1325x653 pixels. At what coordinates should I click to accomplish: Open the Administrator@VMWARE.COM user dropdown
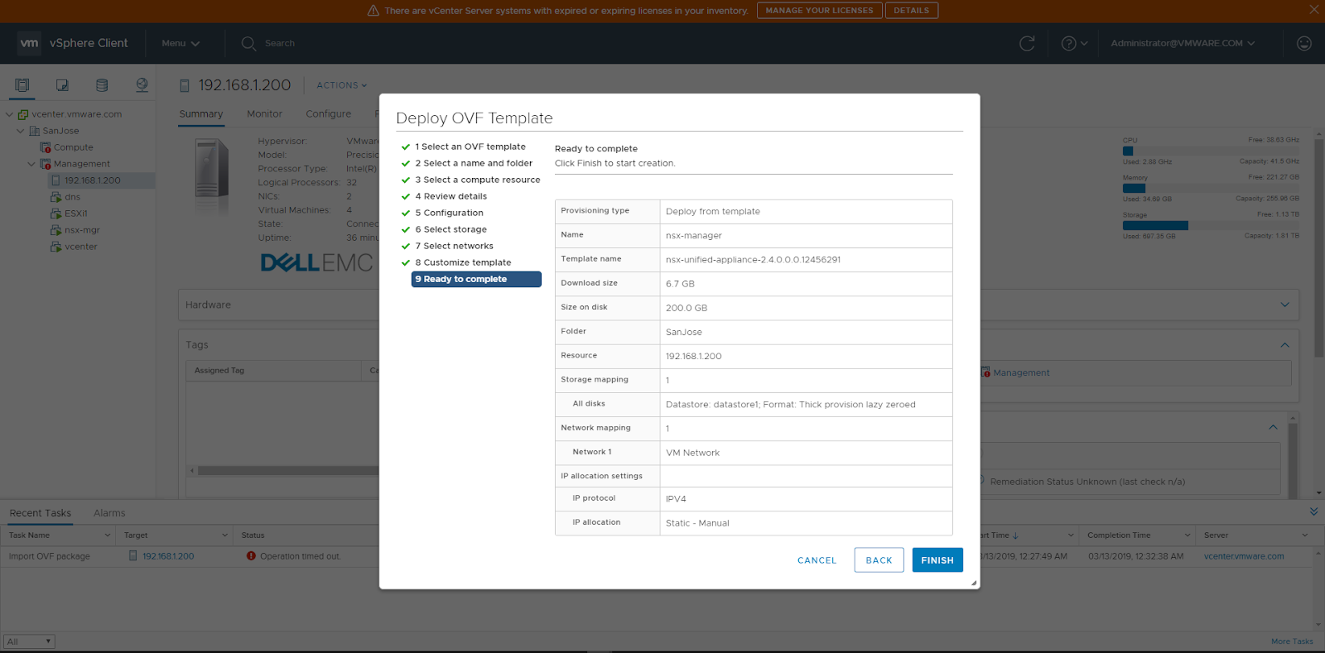(1182, 44)
